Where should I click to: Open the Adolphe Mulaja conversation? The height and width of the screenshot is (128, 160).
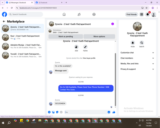point(22,46)
